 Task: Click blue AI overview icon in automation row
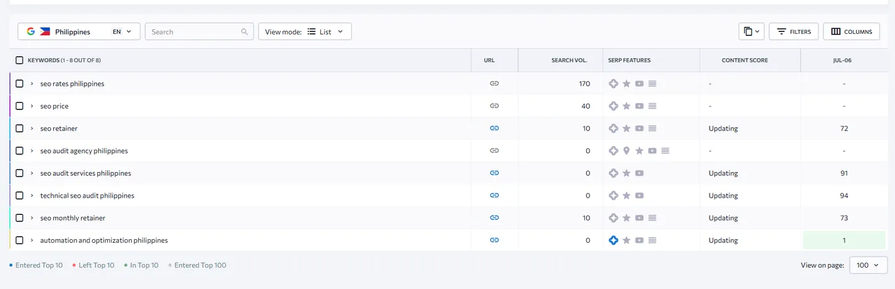(614, 240)
